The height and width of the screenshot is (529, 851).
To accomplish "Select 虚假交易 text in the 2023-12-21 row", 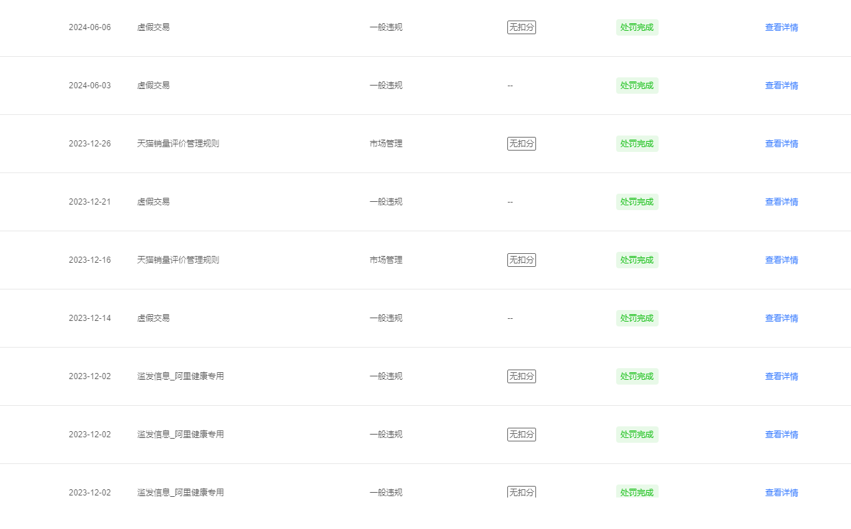I will coord(153,202).
